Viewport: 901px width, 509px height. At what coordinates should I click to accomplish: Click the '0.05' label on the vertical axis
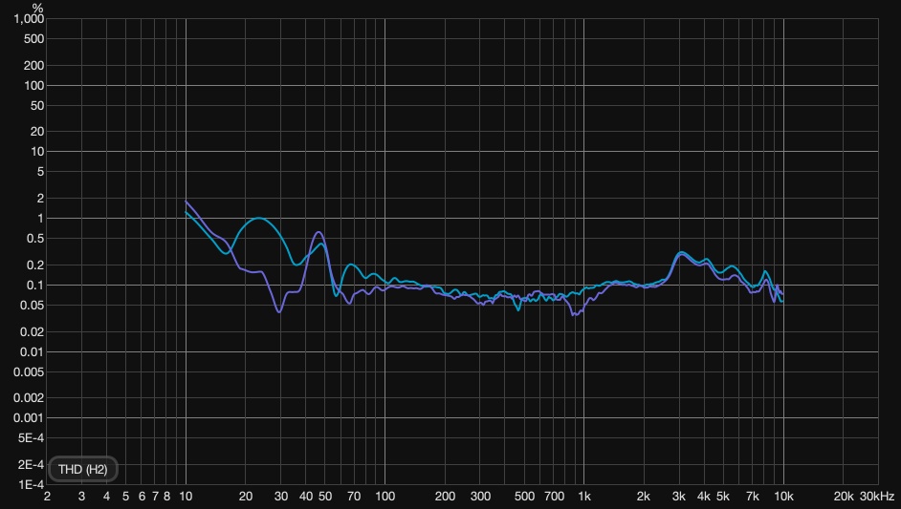[x=33, y=306]
